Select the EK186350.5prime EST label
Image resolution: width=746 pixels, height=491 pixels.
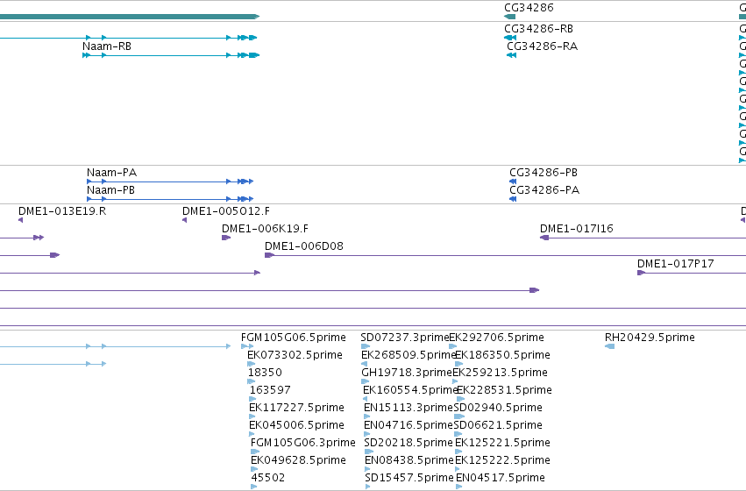tap(503, 355)
